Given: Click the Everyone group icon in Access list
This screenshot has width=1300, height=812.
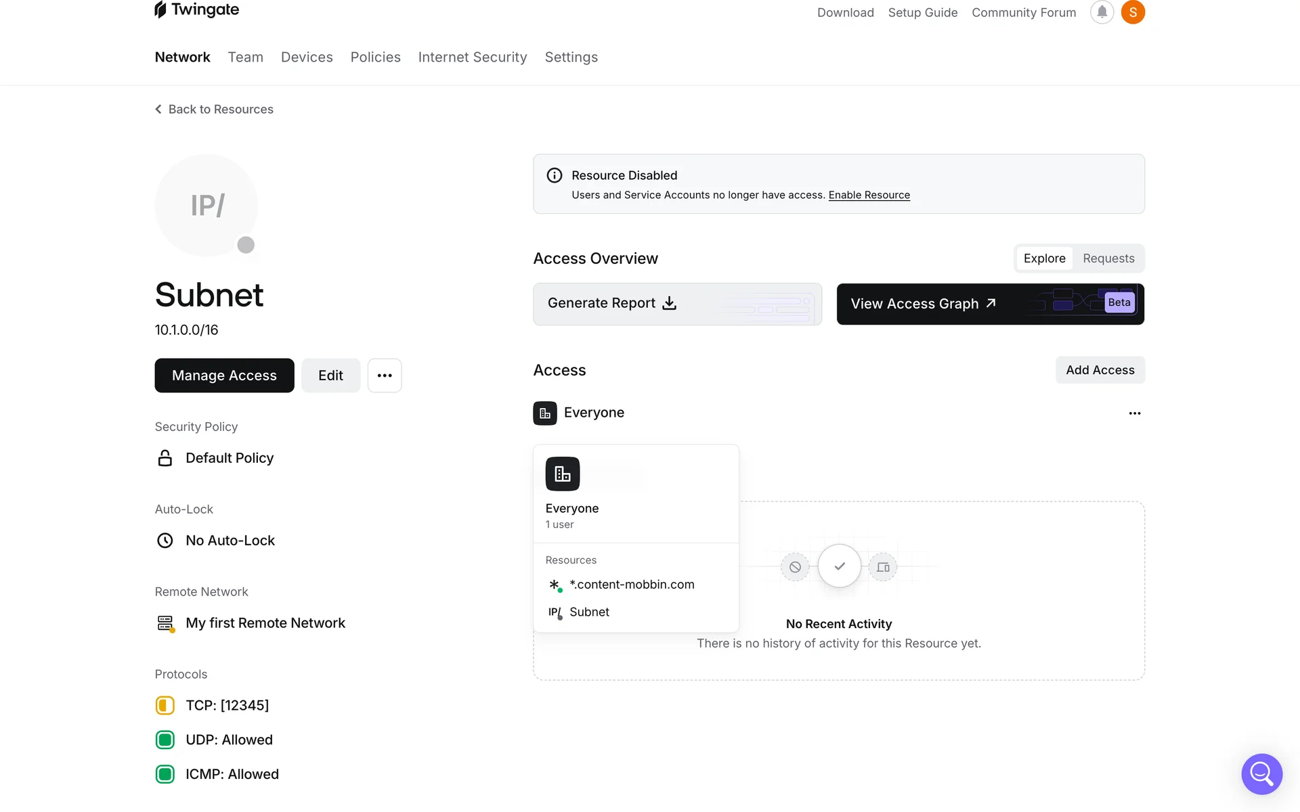Looking at the screenshot, I should 545,413.
